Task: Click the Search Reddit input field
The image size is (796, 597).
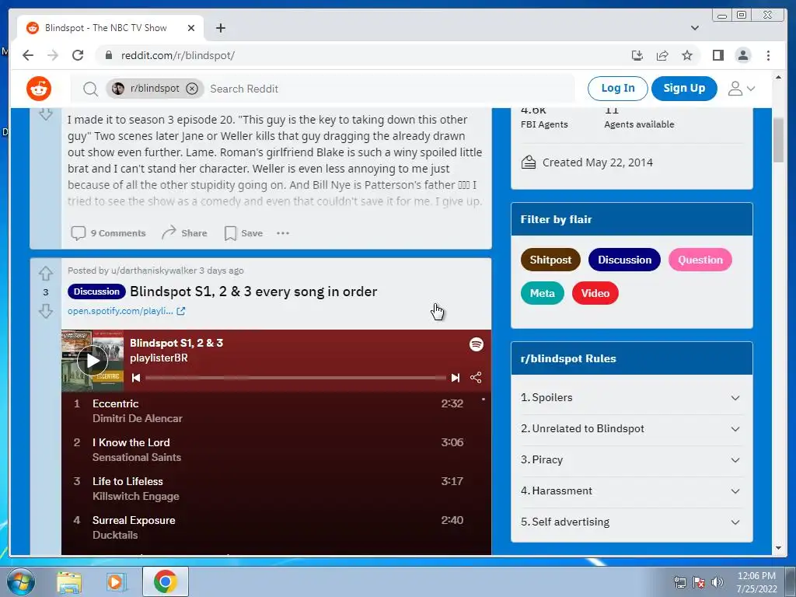Action: tap(390, 89)
